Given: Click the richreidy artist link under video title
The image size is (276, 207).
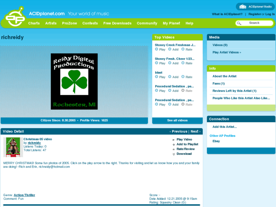Looking at the screenshot, I should click(34, 143).
